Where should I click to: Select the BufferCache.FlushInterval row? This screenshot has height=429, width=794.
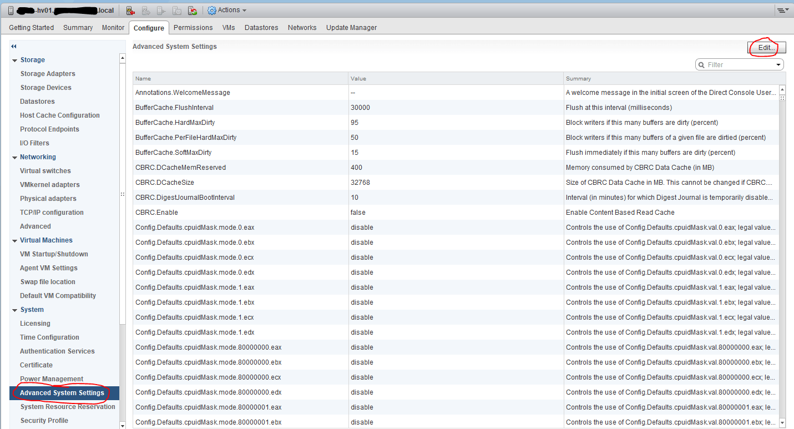(x=456, y=108)
